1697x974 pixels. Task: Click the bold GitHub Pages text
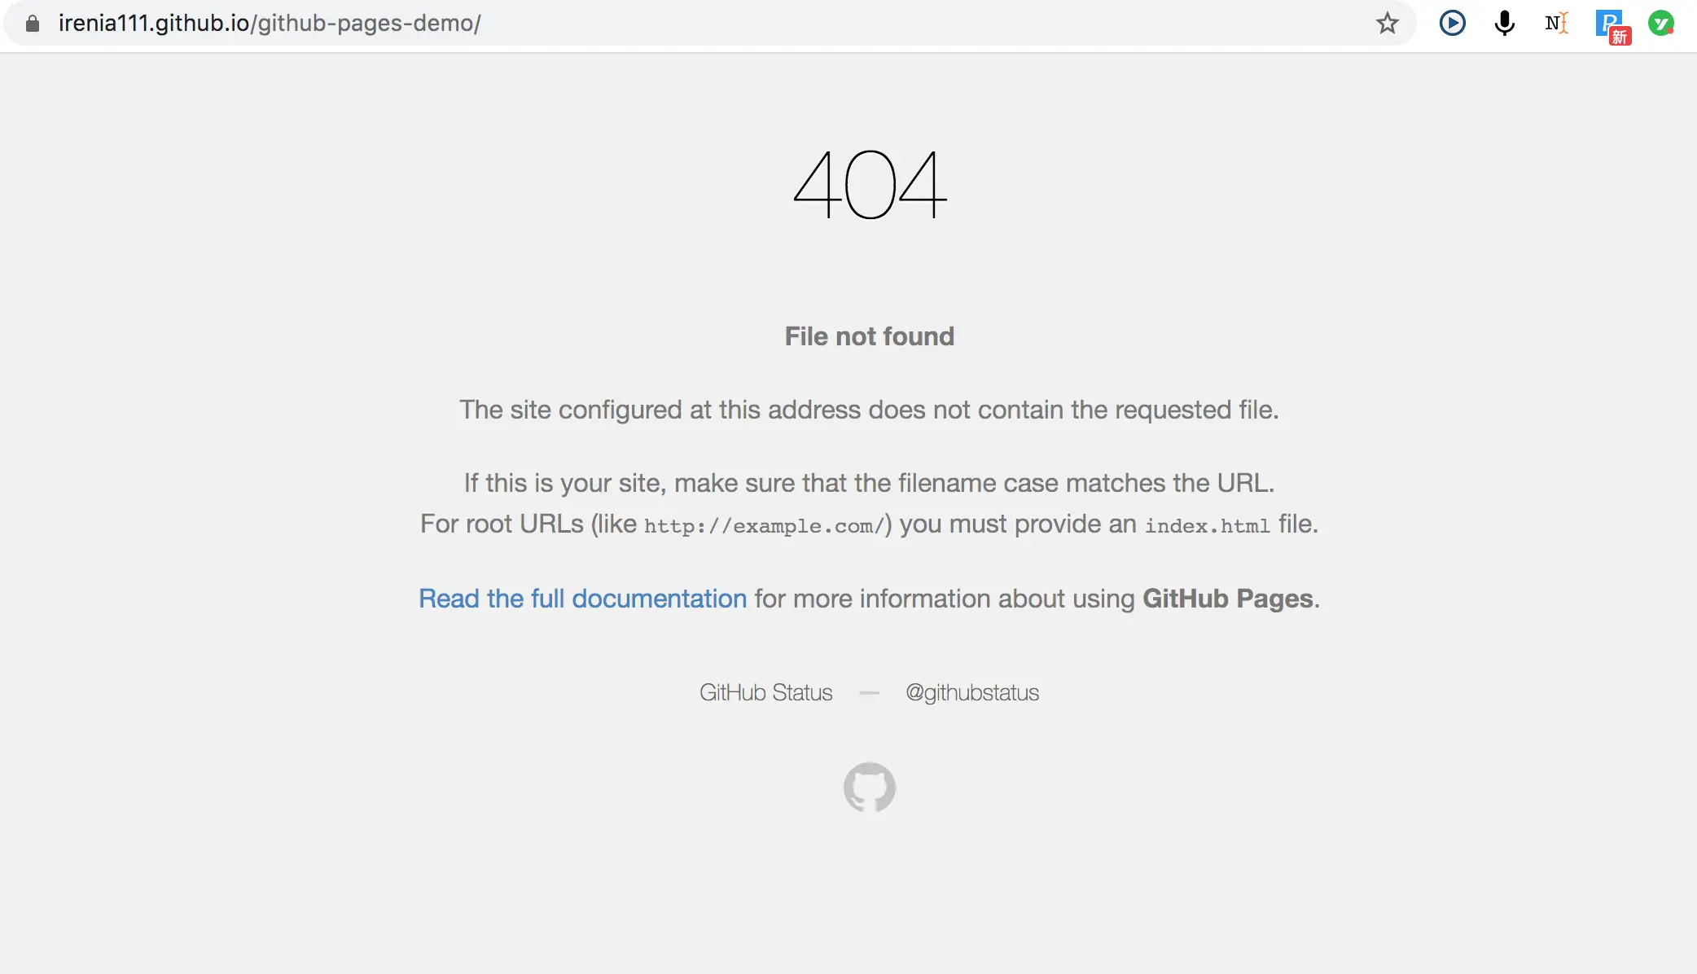tap(1227, 599)
